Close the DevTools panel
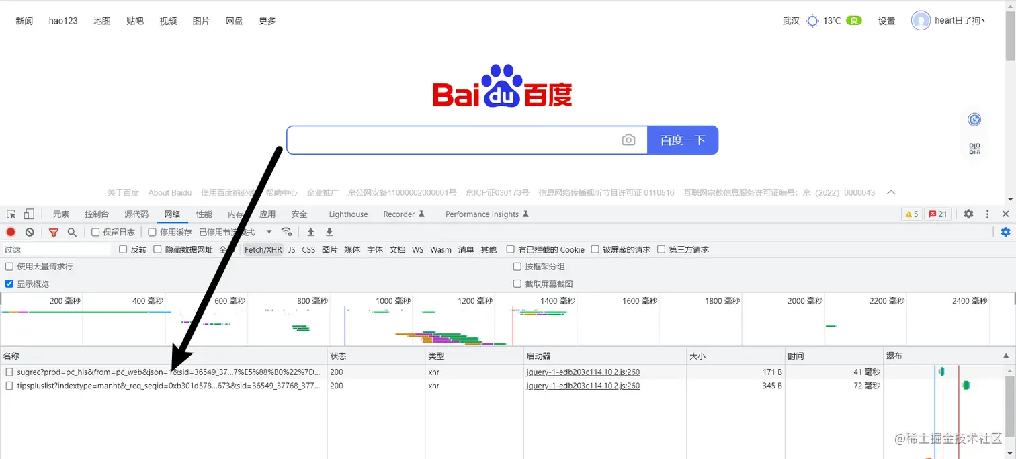Image resolution: width=1016 pixels, height=459 pixels. [x=1005, y=214]
